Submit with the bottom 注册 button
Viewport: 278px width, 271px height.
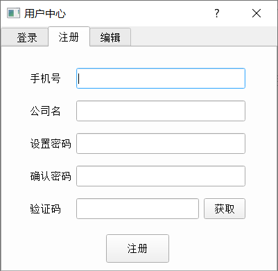tap(137, 248)
